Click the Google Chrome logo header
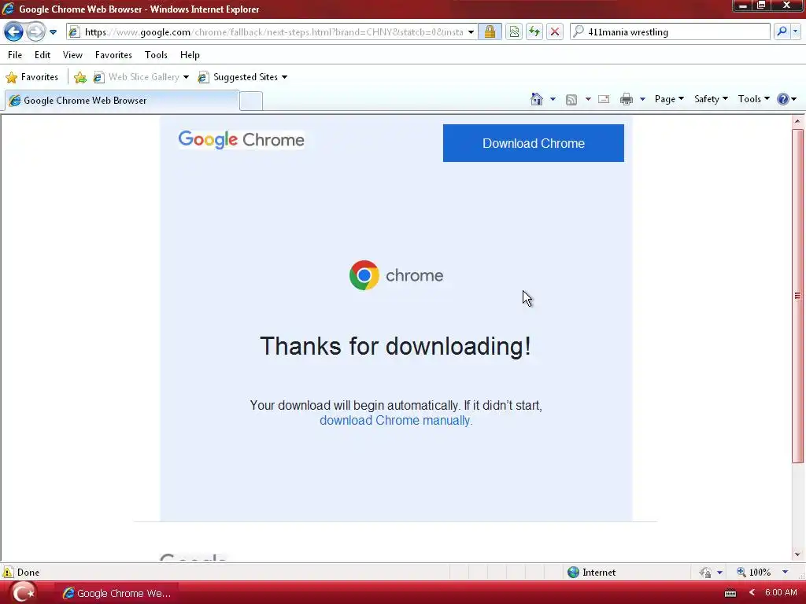The height and width of the screenshot is (604, 806). [x=241, y=139]
